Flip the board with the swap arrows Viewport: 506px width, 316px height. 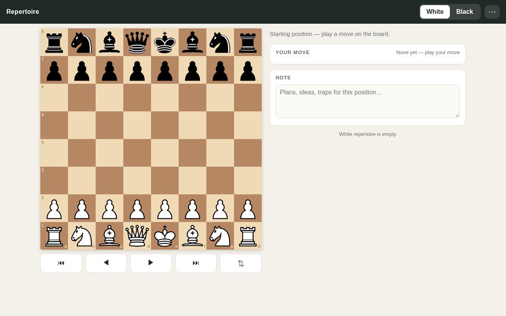click(x=241, y=263)
